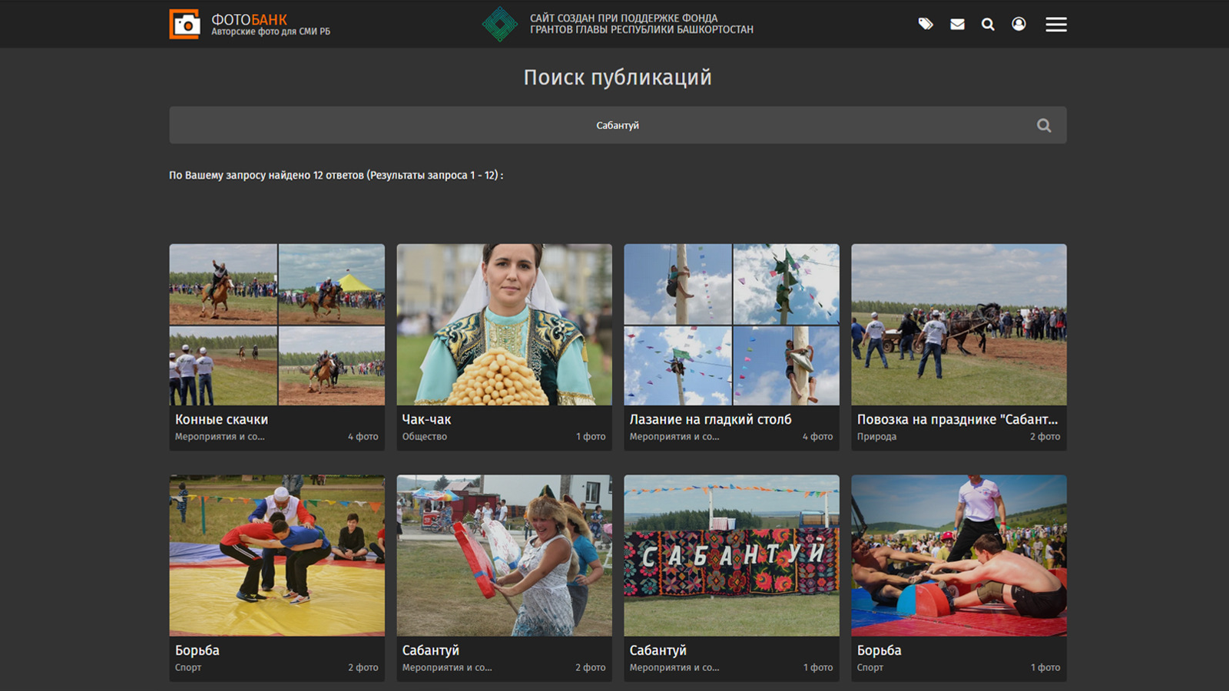The height and width of the screenshot is (691, 1229).
Task: Submit search with search bar magnifier
Action: [x=1043, y=125]
